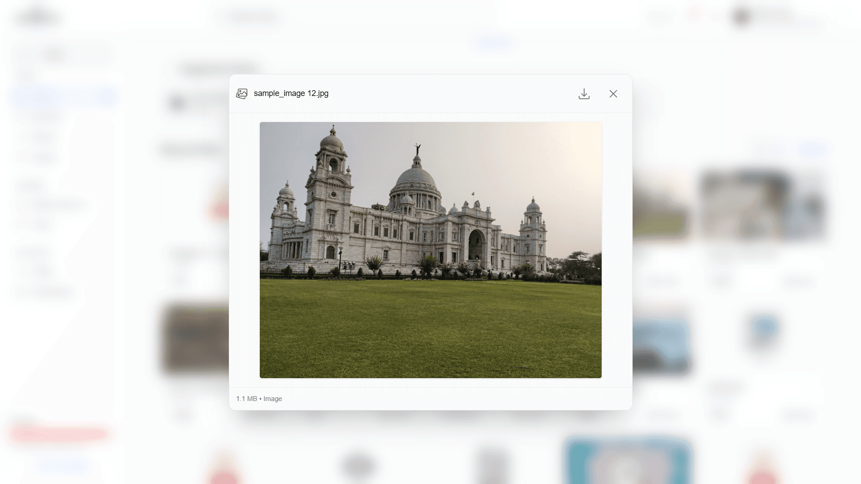Open the blurred dark thumbnail left of dialog

point(195,339)
